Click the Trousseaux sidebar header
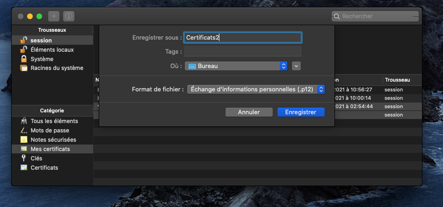Viewport: 443px width, 207px height. click(52, 30)
